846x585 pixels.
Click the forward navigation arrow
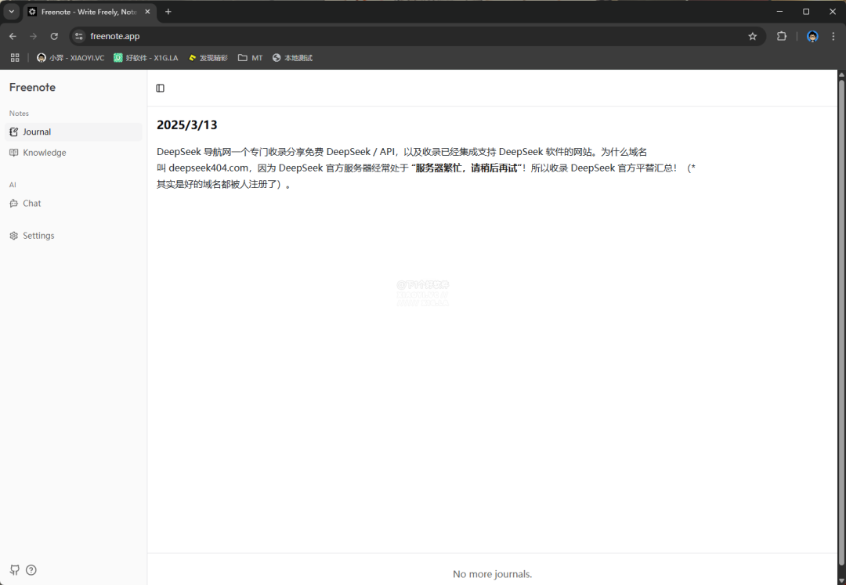click(x=34, y=36)
